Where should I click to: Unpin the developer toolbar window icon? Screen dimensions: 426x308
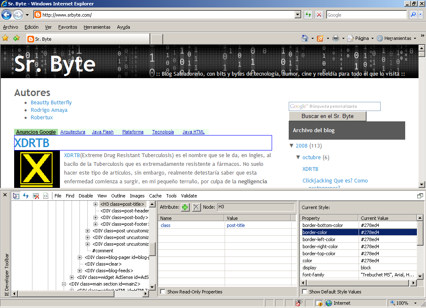(x=420, y=196)
